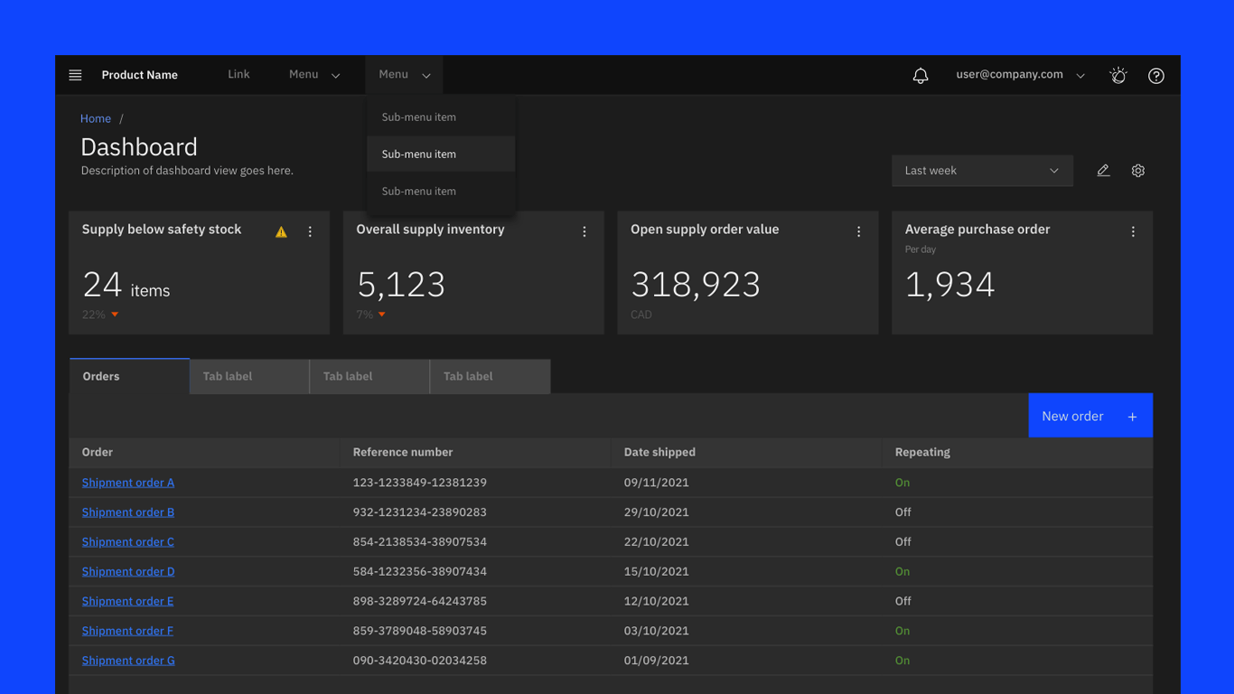Open the overflow menu on Average purchase order

(x=1134, y=230)
